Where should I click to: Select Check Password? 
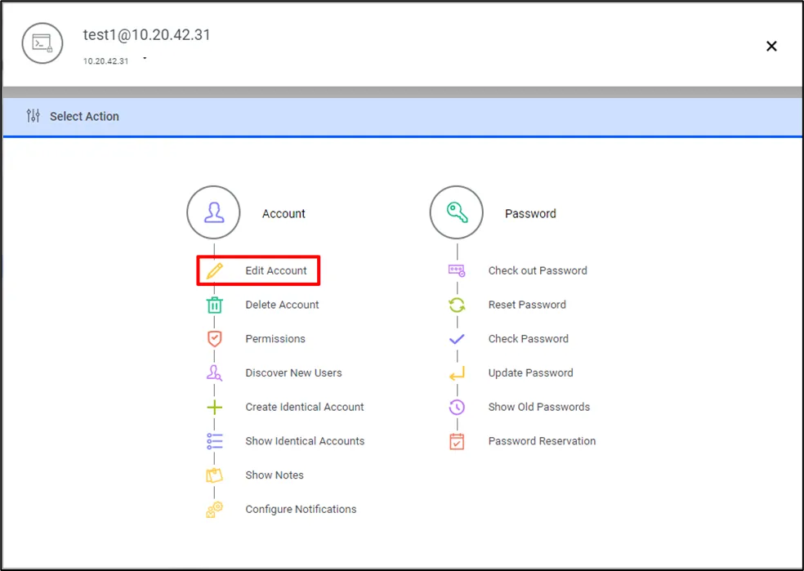[x=529, y=339]
